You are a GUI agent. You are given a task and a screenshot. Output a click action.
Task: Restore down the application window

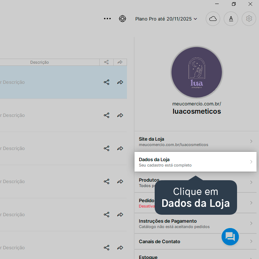pyautogui.click(x=233, y=4)
